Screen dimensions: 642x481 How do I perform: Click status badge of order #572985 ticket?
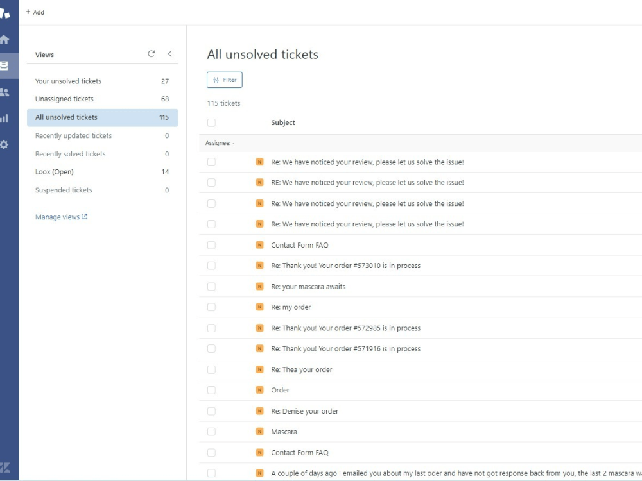point(259,328)
